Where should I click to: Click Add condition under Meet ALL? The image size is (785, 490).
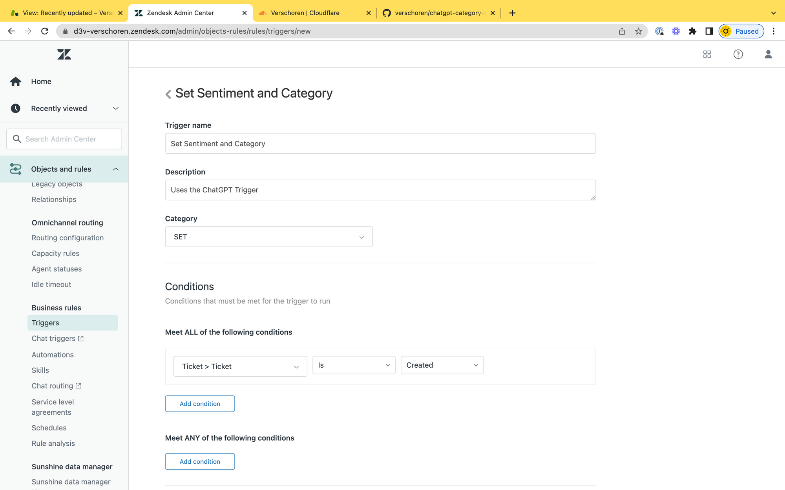point(200,404)
